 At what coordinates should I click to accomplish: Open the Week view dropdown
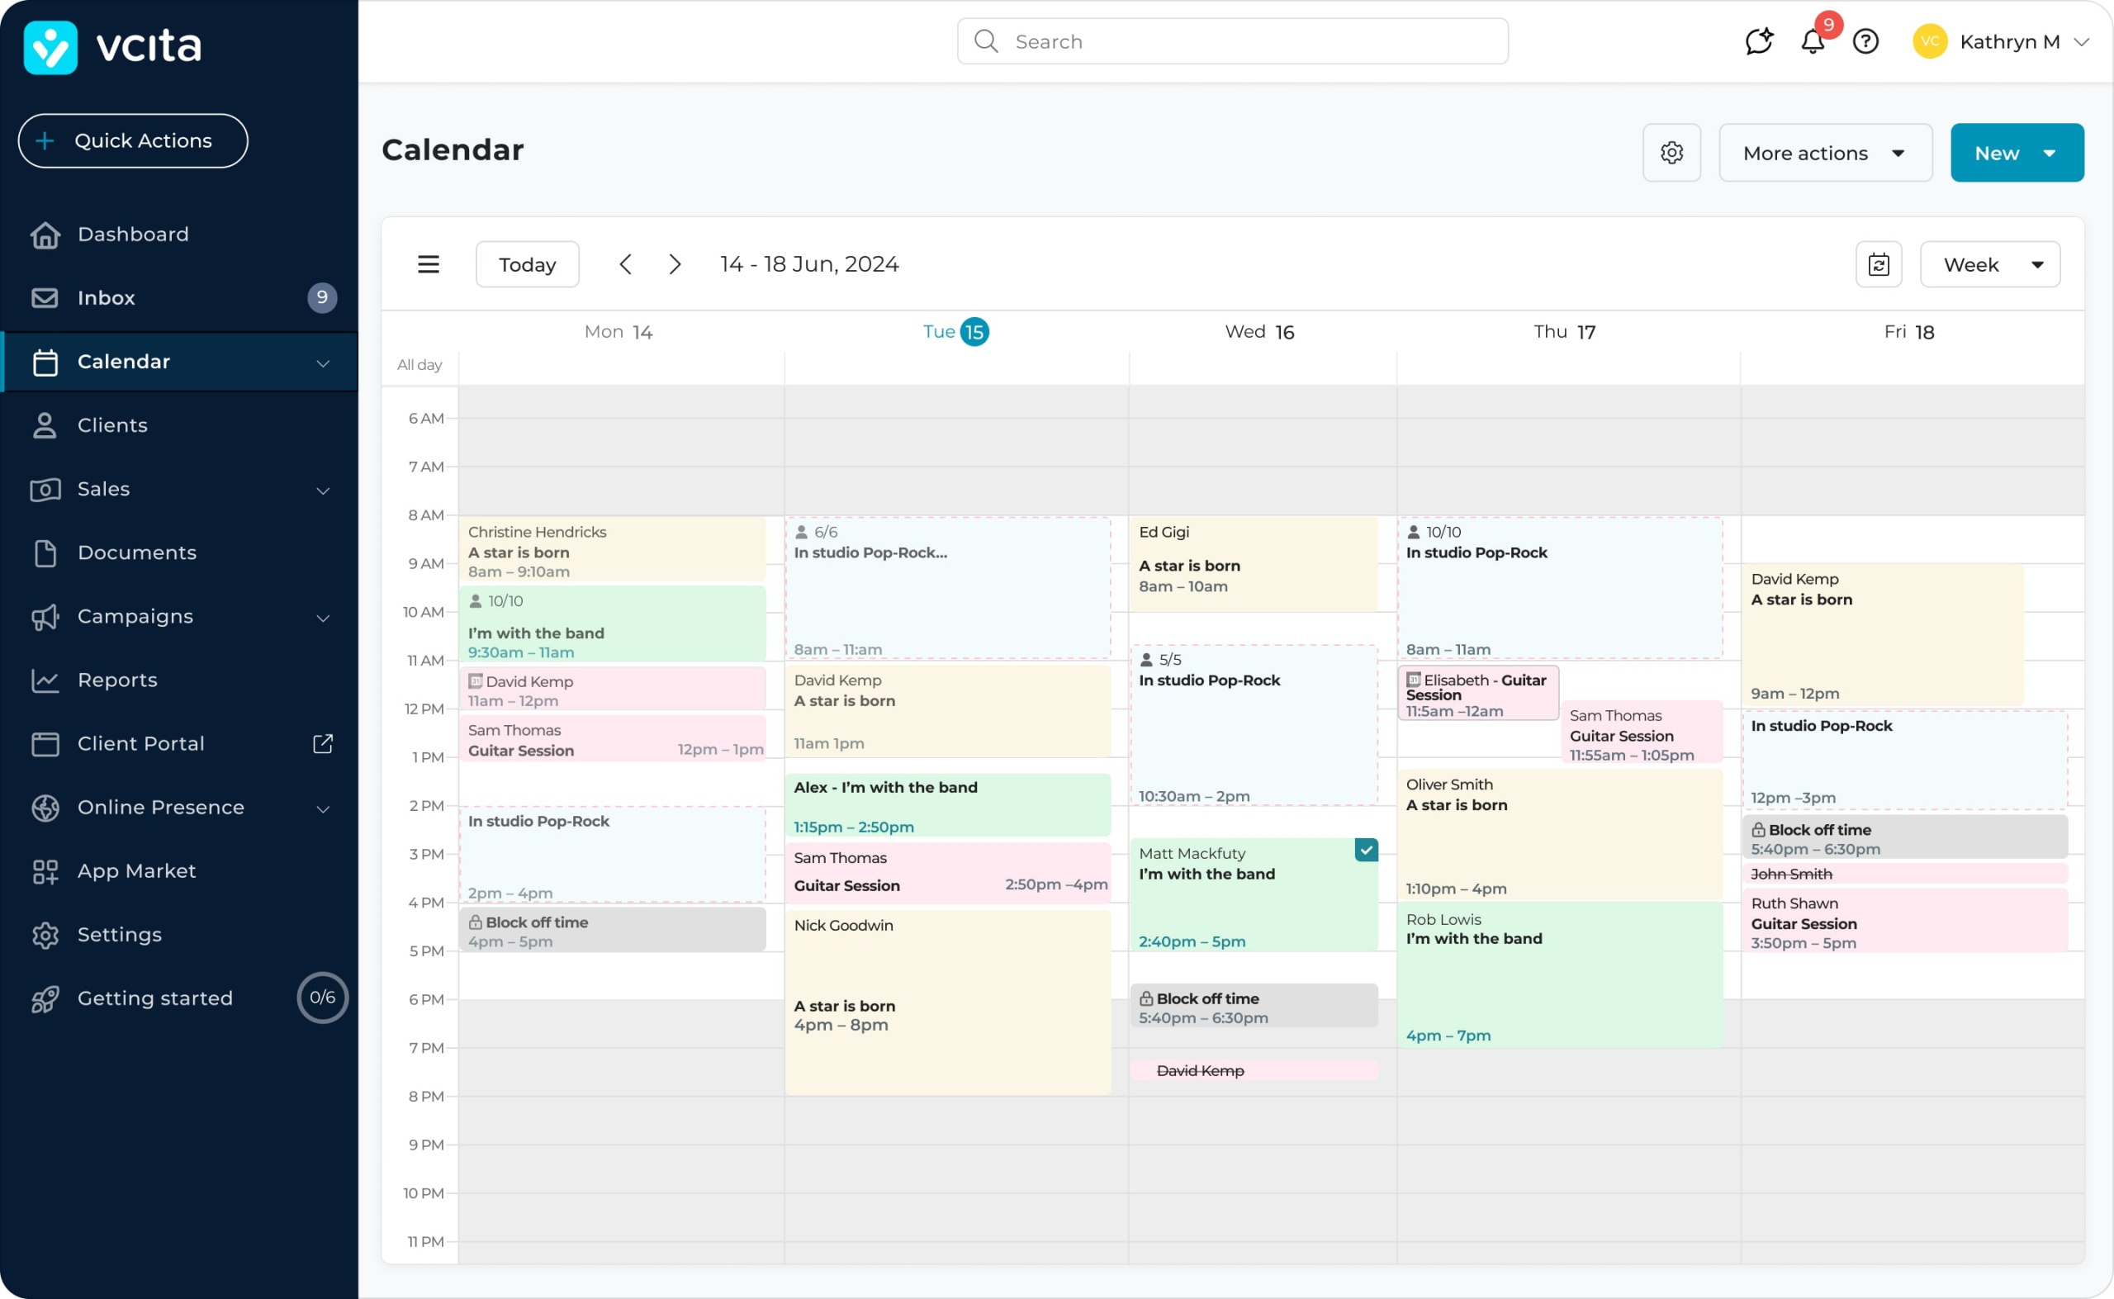click(x=1990, y=263)
